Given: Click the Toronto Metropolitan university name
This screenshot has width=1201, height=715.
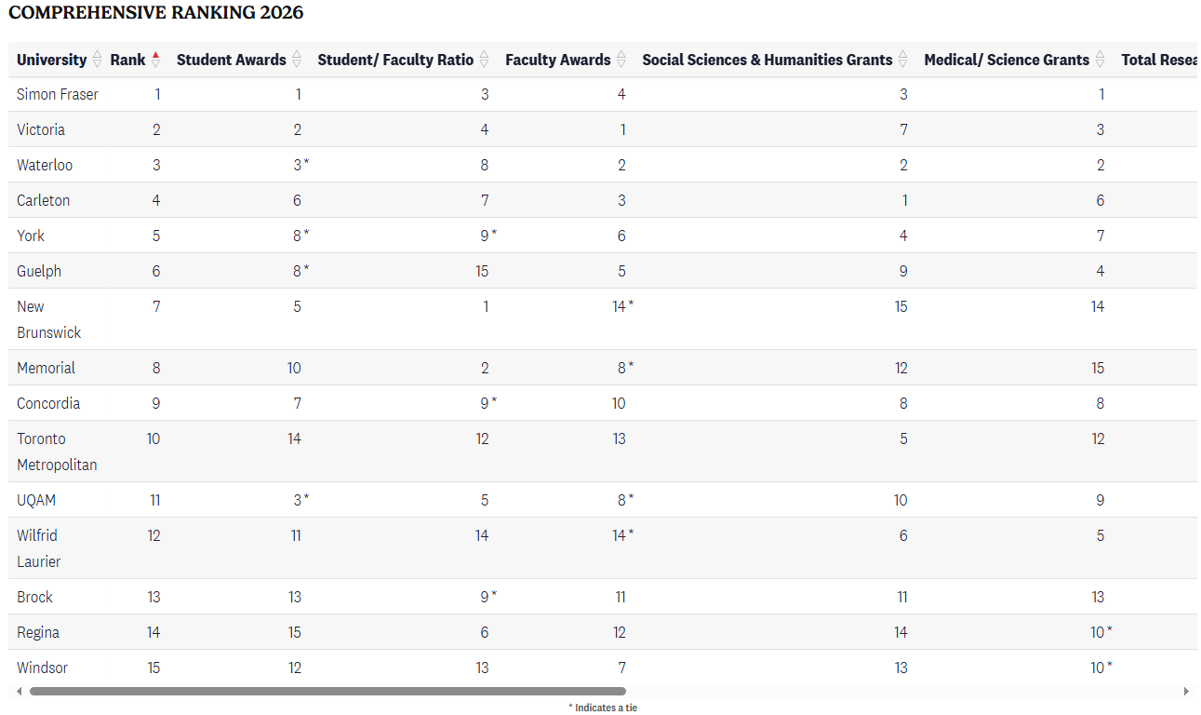Looking at the screenshot, I should click(x=57, y=452).
